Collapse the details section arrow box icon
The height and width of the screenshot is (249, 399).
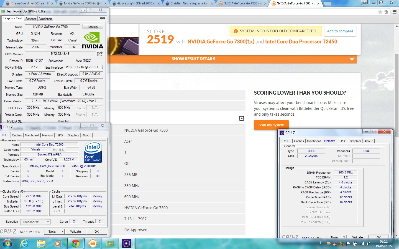click(242, 118)
